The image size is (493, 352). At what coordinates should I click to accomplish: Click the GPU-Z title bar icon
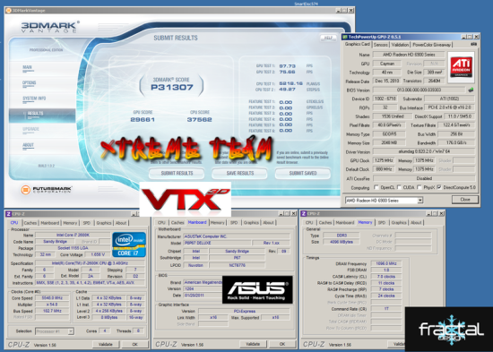(345, 37)
